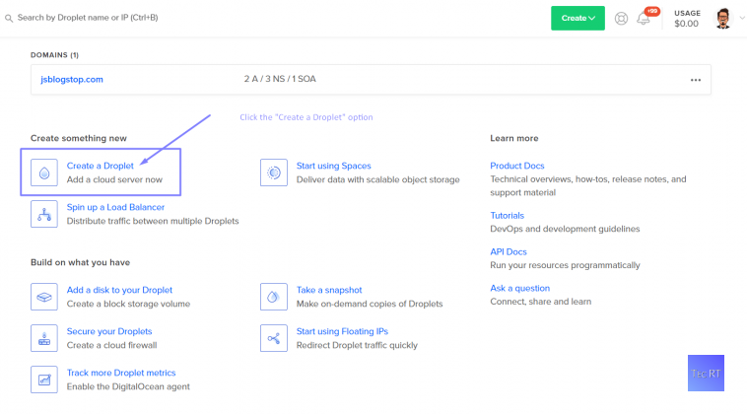Click Create a block storage volume text

pyautogui.click(x=128, y=304)
